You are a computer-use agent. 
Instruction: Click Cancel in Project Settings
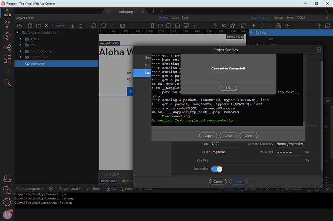(x=218, y=181)
